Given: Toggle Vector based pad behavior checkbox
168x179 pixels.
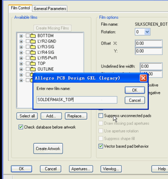Looking at the screenshot, I should click(101, 146).
